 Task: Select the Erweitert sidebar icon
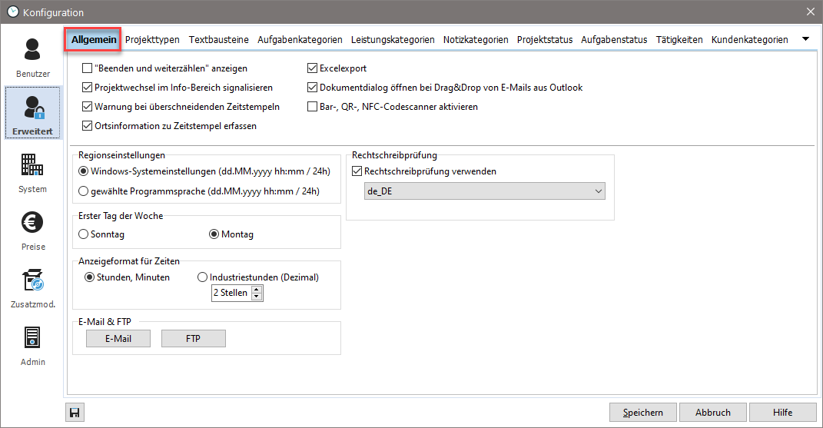[32, 114]
